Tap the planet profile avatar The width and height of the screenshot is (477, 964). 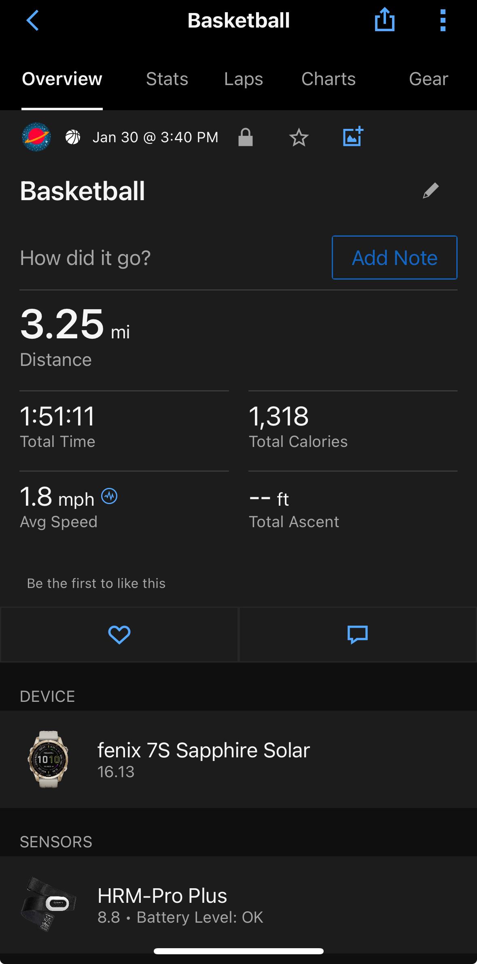[x=36, y=137]
